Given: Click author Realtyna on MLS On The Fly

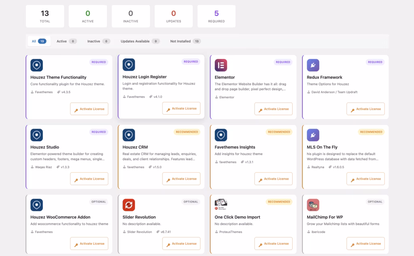Looking at the screenshot, I should pyautogui.click(x=316, y=167).
